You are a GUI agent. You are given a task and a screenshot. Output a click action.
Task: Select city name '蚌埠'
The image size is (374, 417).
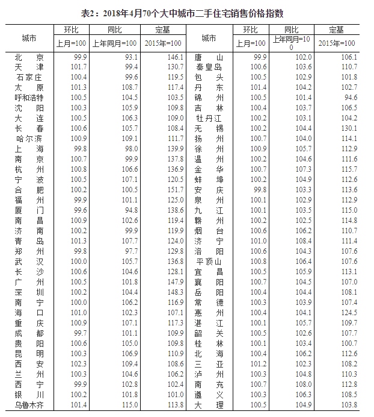[209, 180]
